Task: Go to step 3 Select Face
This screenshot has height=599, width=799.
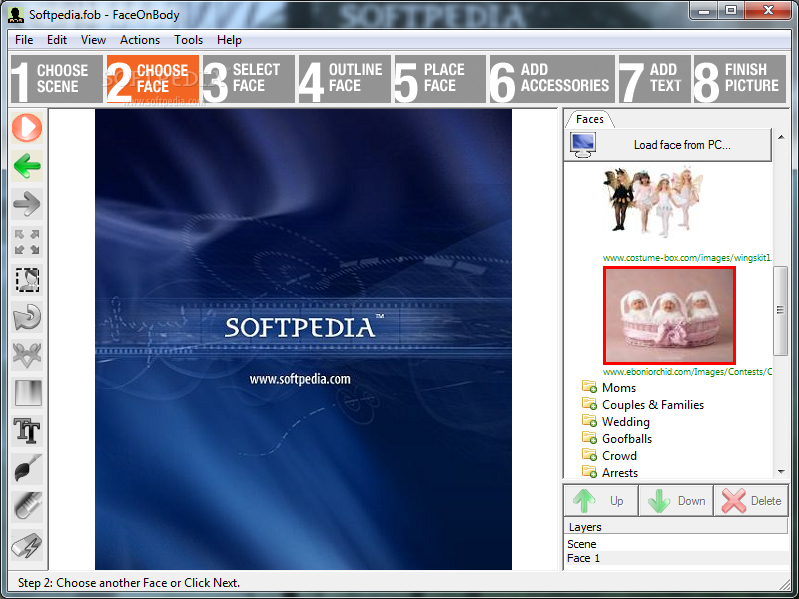Action: click(248, 80)
